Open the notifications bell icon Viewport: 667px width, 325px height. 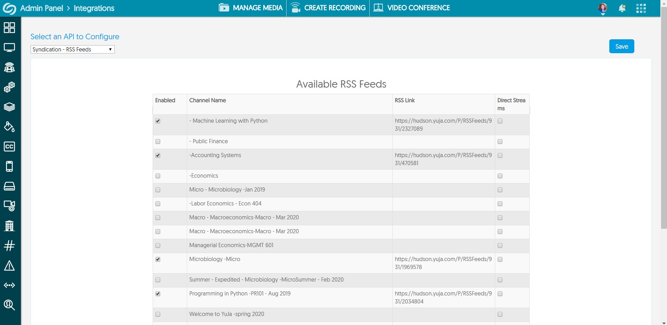[622, 8]
